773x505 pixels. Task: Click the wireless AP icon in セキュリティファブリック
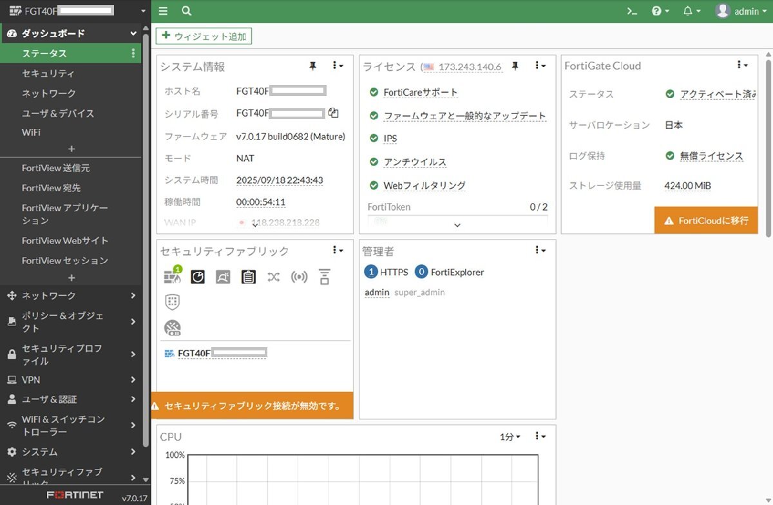pyautogui.click(x=299, y=277)
